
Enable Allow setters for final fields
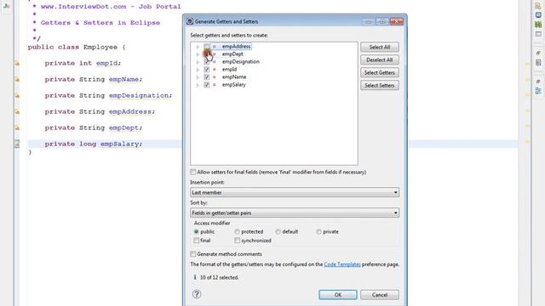[x=193, y=172]
